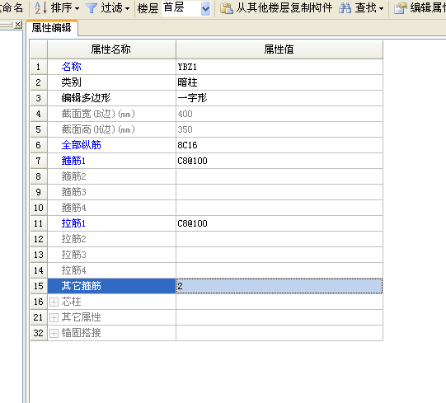Click row number 1 header

tap(39, 67)
